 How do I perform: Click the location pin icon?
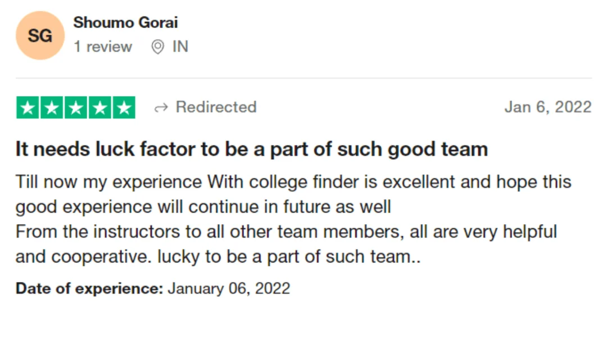click(x=157, y=47)
